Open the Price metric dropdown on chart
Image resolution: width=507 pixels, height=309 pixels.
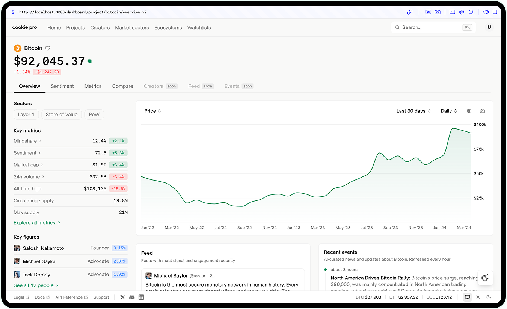click(x=153, y=111)
